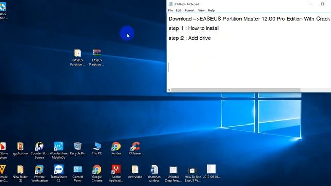Viewport: 331px width, 186px height.
Task: Open New folder (2) on desktop
Action: (x=20, y=170)
